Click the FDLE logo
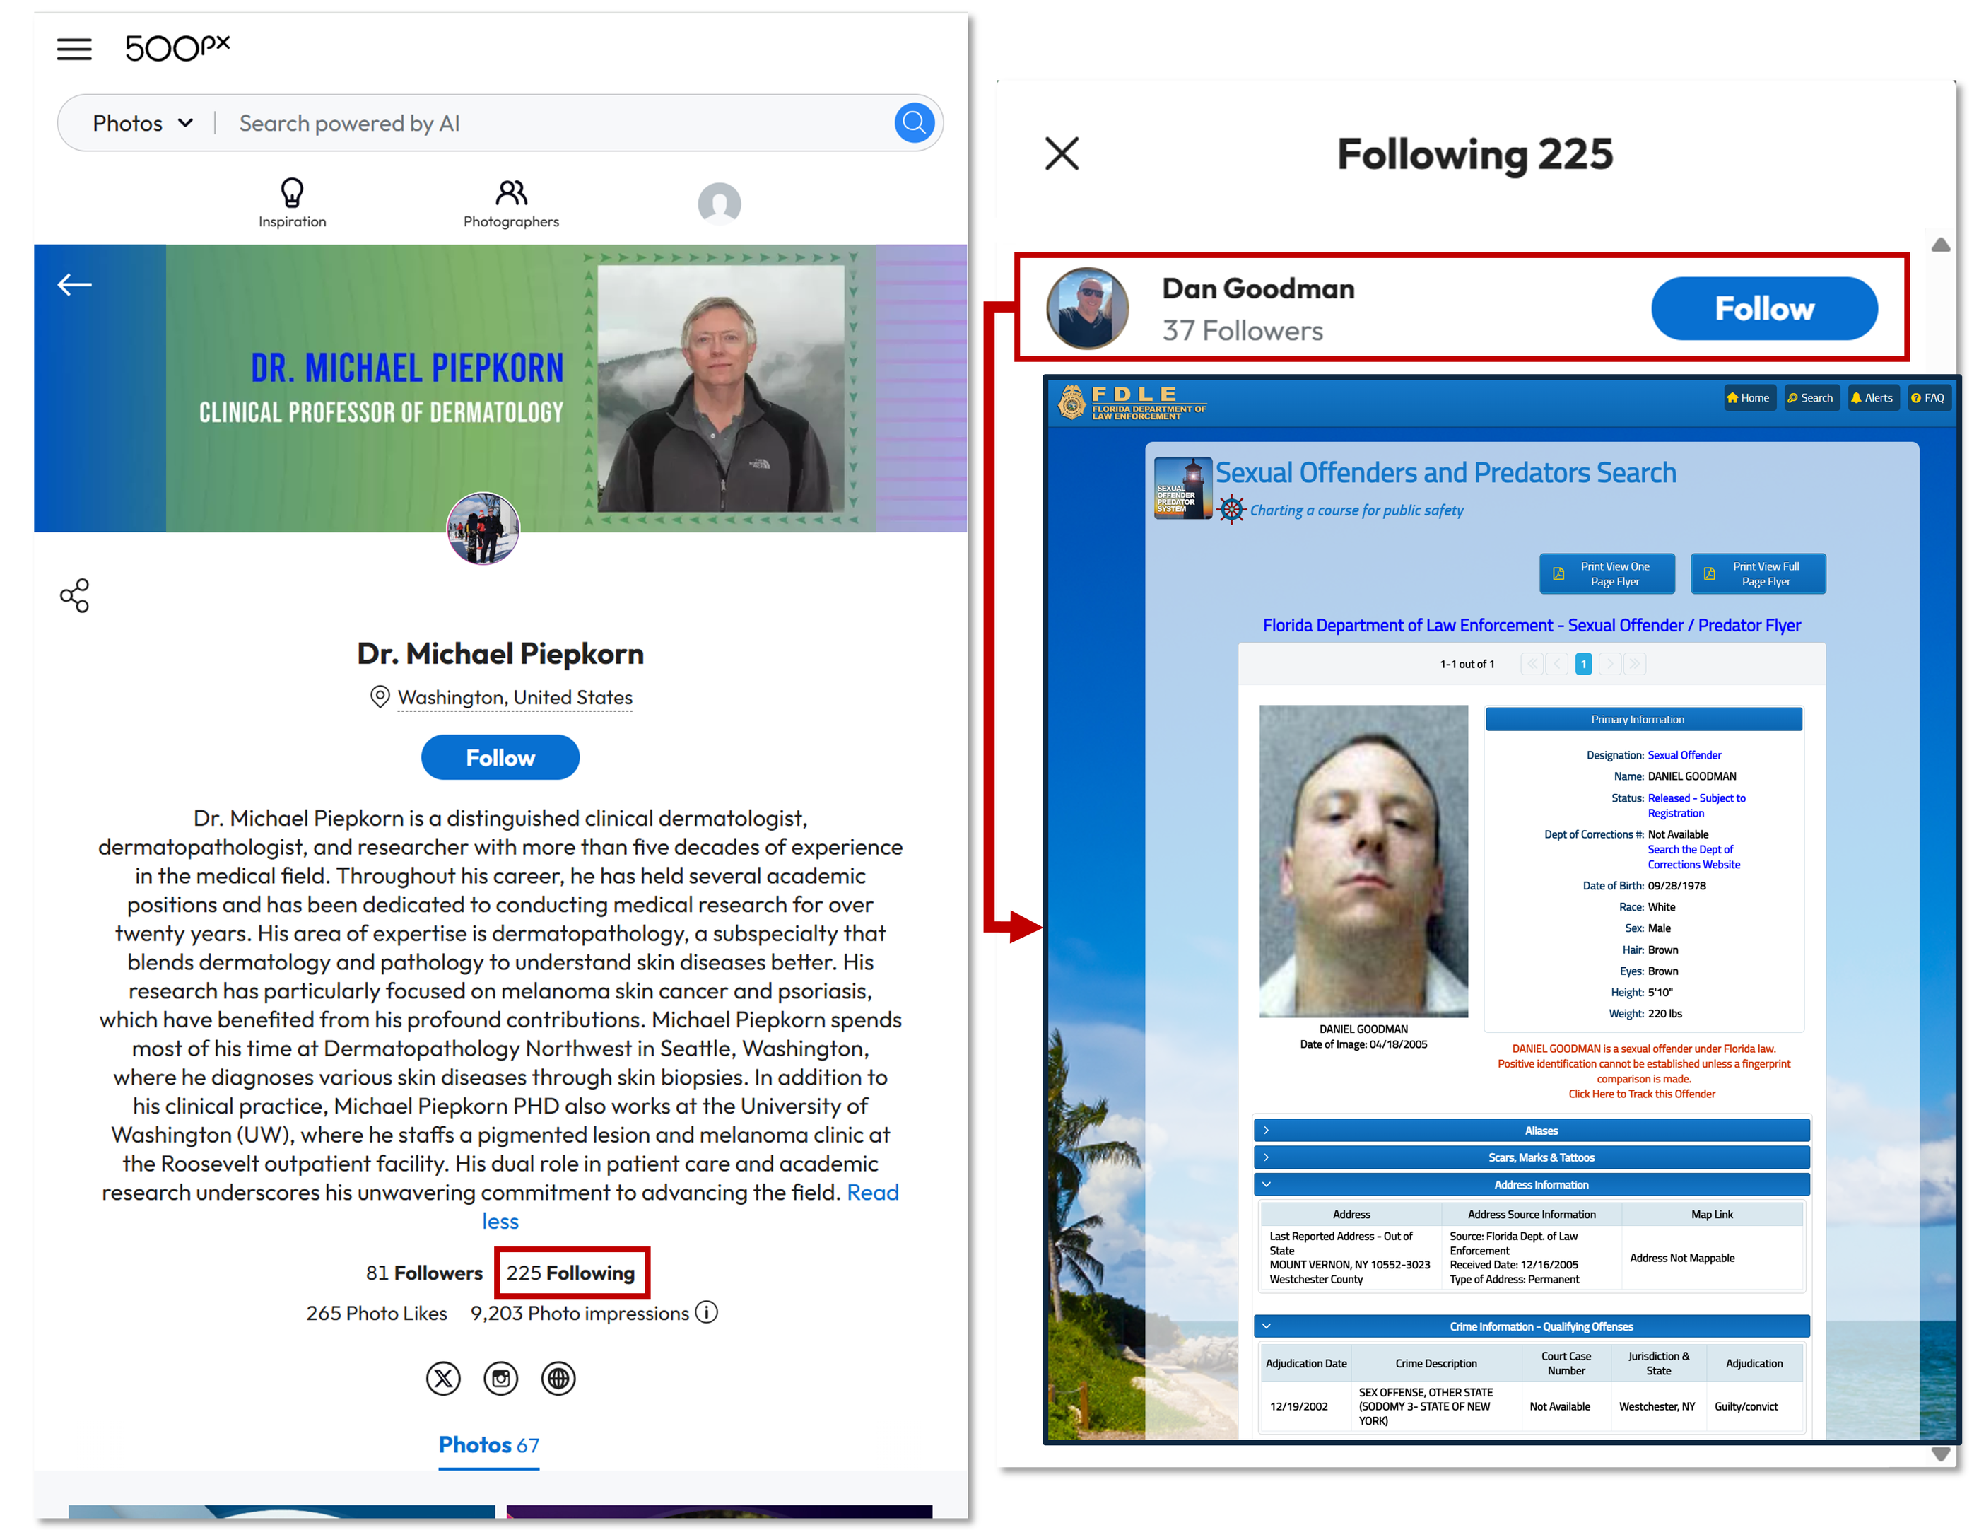 click(1132, 402)
